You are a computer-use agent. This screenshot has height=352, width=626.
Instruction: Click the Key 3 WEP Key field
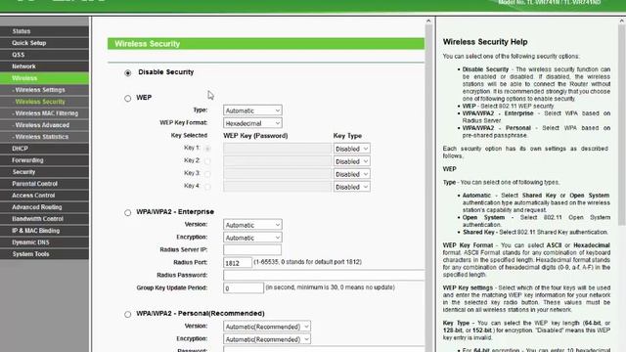[277, 174]
